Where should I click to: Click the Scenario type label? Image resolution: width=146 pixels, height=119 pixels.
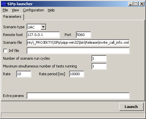tap(14, 27)
